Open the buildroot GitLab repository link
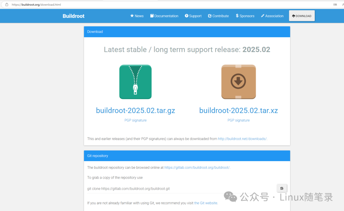This screenshot has width=344, height=211. point(197,167)
